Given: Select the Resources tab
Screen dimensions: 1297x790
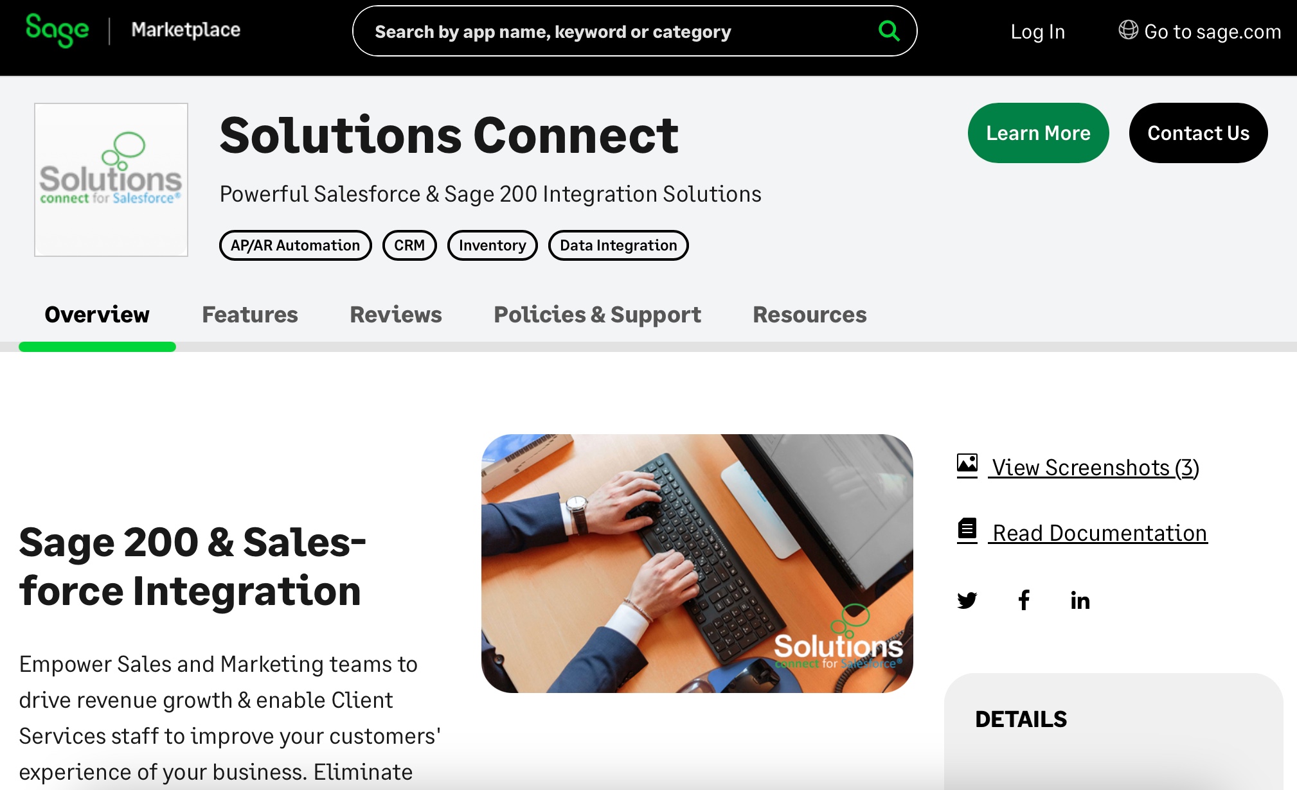Looking at the screenshot, I should click(x=810, y=315).
